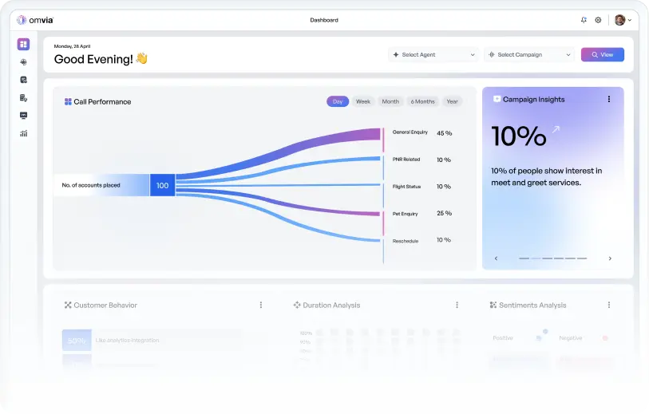Open the Select Agent dropdown
The height and width of the screenshot is (414, 649).
(x=433, y=54)
